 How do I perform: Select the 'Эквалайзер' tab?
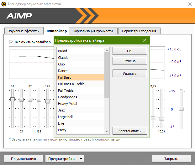56,31
